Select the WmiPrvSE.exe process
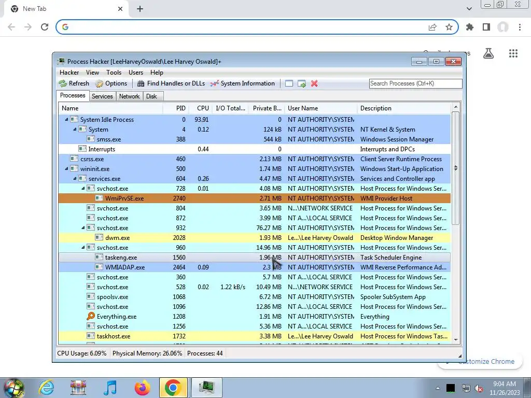The image size is (531, 398). coord(255,198)
